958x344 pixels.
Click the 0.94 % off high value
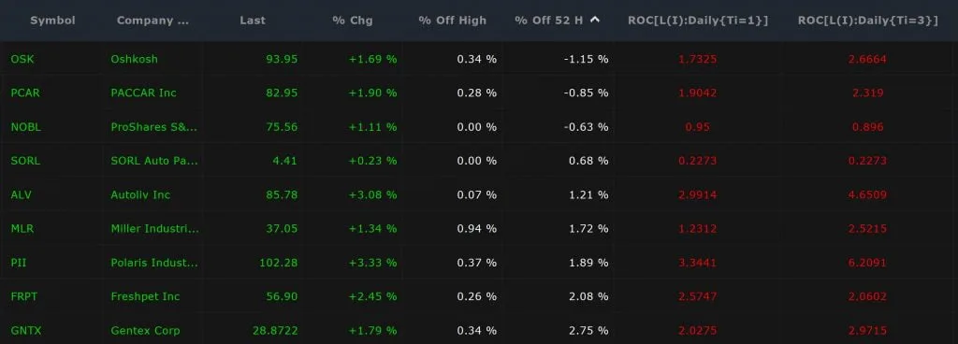pos(477,229)
